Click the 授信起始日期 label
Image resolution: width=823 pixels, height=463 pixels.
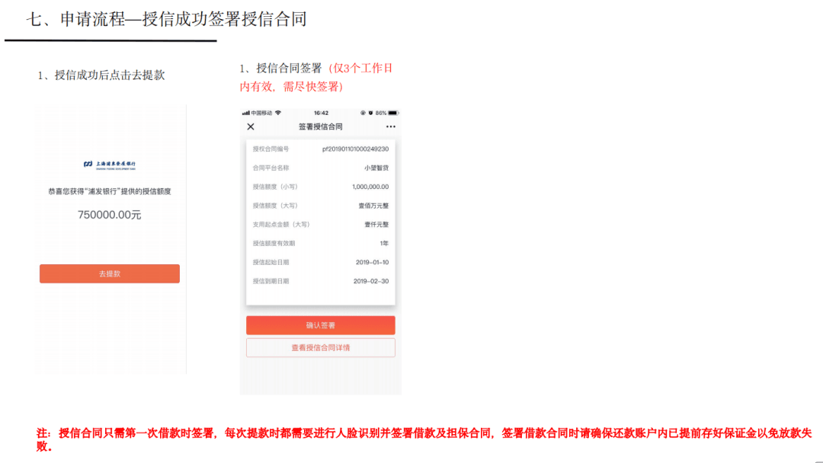(x=271, y=262)
